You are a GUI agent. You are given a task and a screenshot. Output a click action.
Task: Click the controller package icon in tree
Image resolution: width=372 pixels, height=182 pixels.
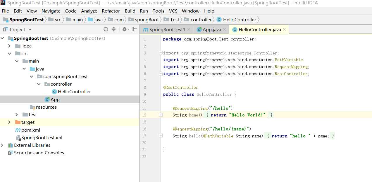coord(47,84)
